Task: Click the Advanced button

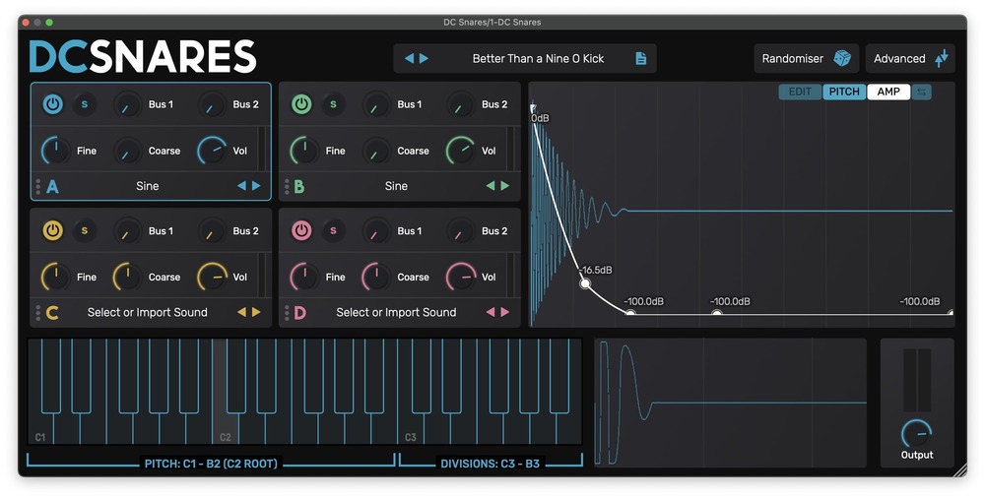Action: (910, 58)
